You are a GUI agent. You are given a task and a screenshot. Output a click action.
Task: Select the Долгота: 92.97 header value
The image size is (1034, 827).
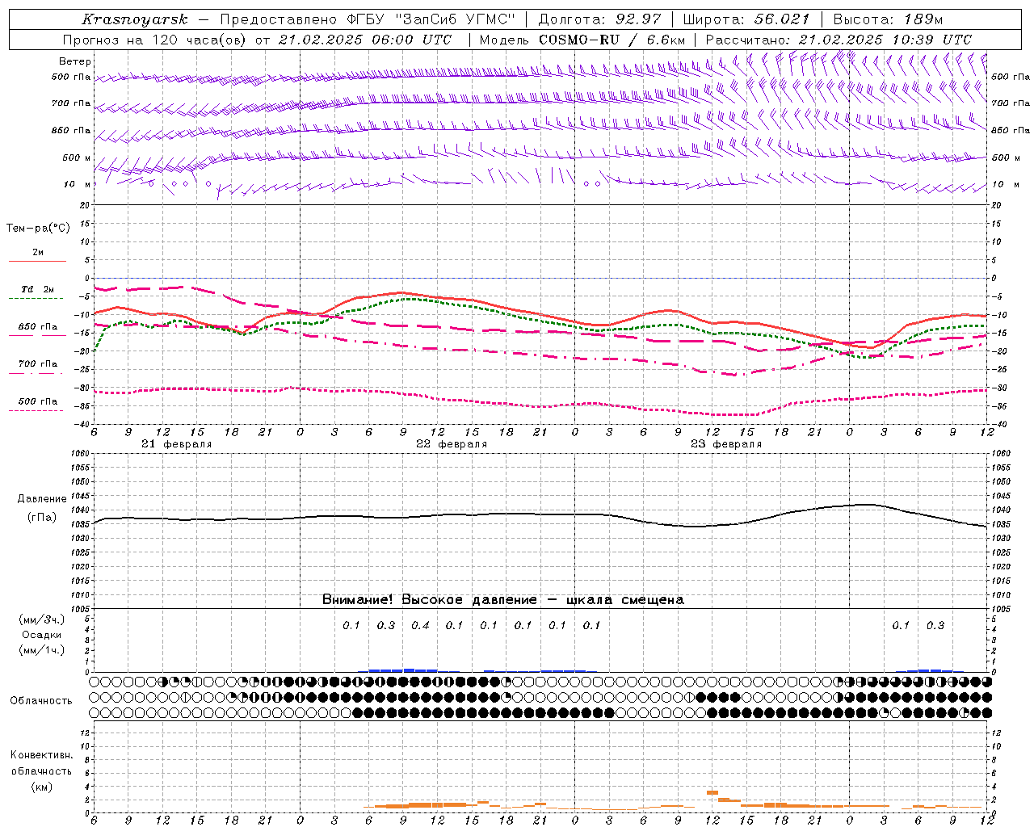tap(599, 19)
